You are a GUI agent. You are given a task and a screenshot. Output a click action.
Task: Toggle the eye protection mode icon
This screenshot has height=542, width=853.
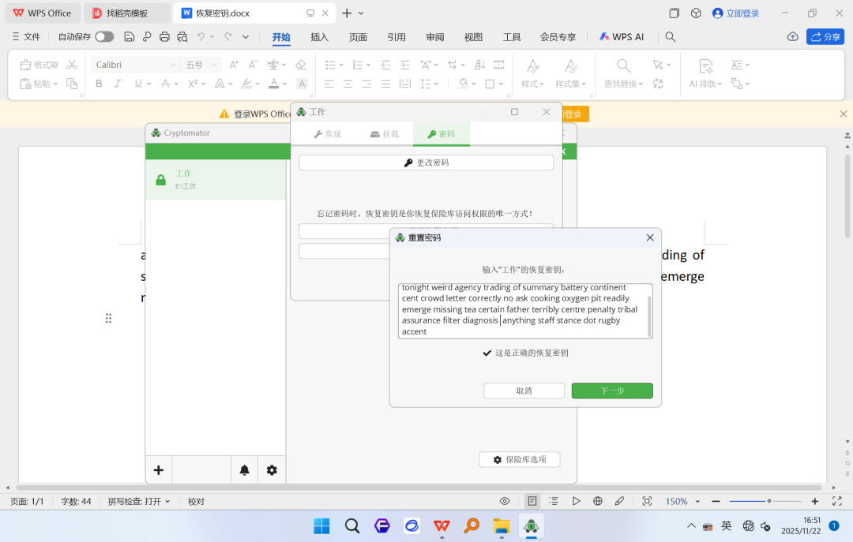pos(504,501)
